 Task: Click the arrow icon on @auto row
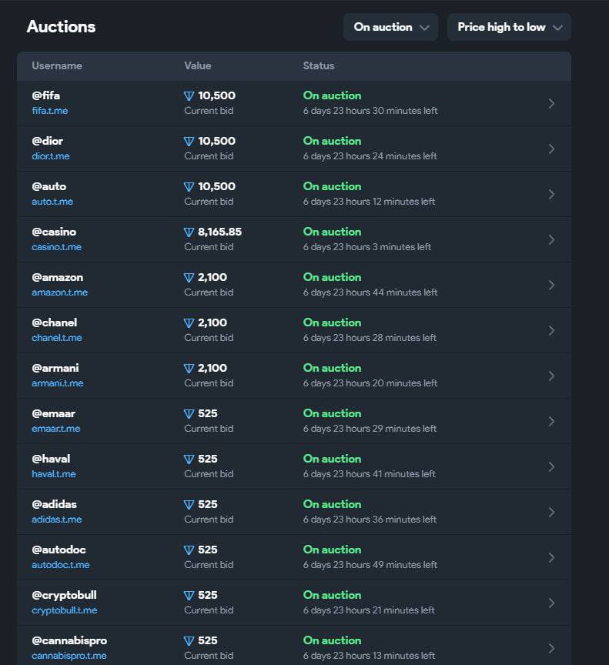click(x=551, y=194)
